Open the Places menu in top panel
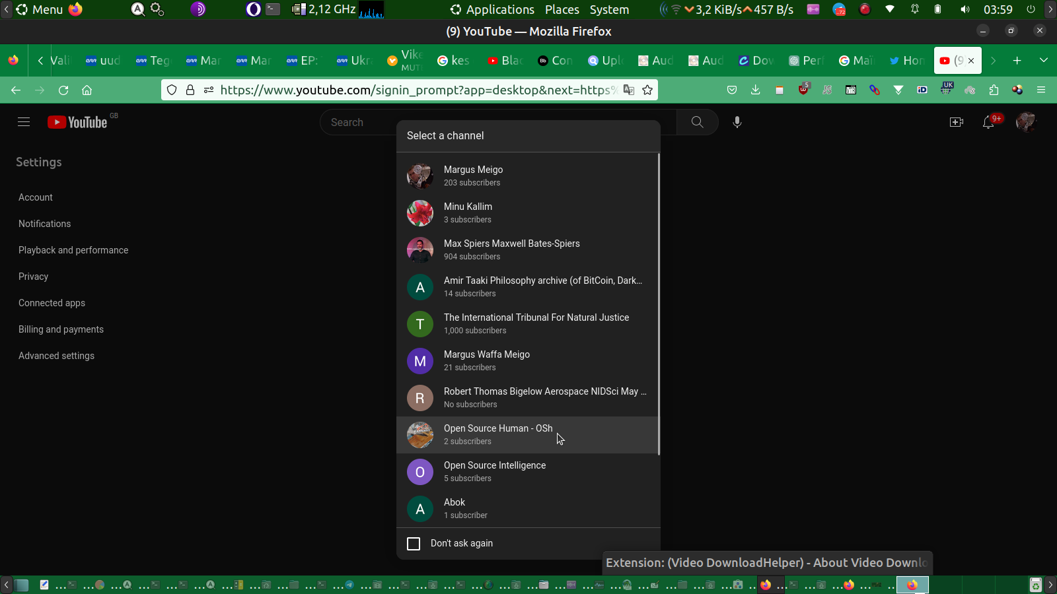This screenshot has width=1057, height=594. click(x=562, y=10)
